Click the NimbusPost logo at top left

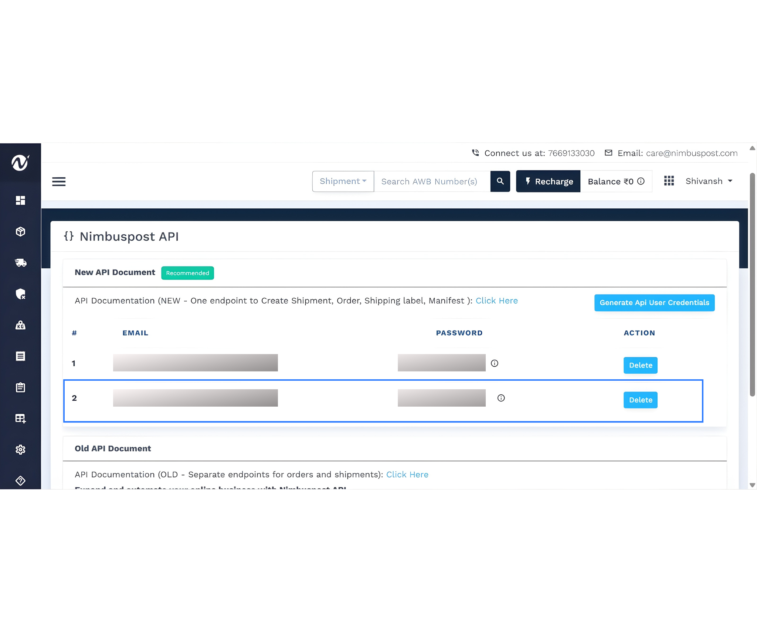pyautogui.click(x=20, y=163)
